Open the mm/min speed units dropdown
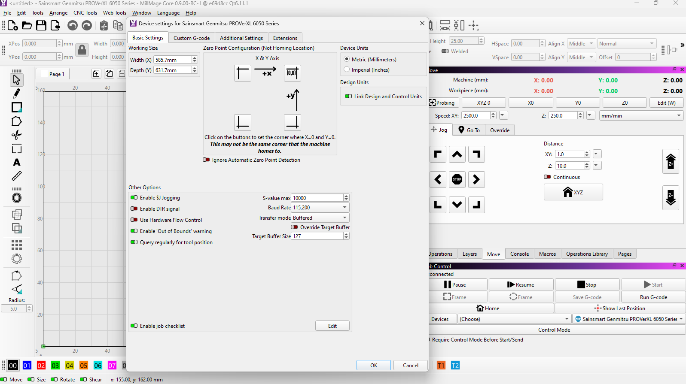The height and width of the screenshot is (384, 686). pyautogui.click(x=641, y=116)
